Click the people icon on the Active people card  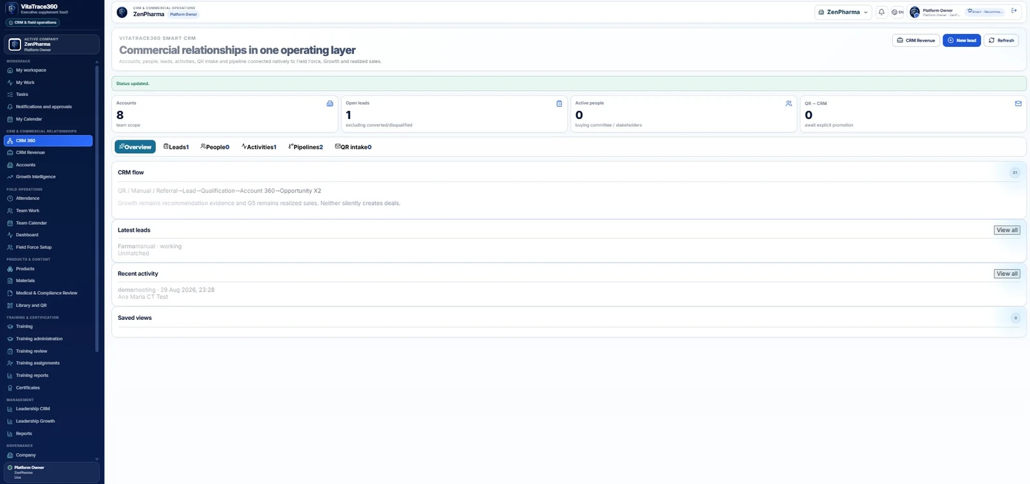pyautogui.click(x=789, y=104)
